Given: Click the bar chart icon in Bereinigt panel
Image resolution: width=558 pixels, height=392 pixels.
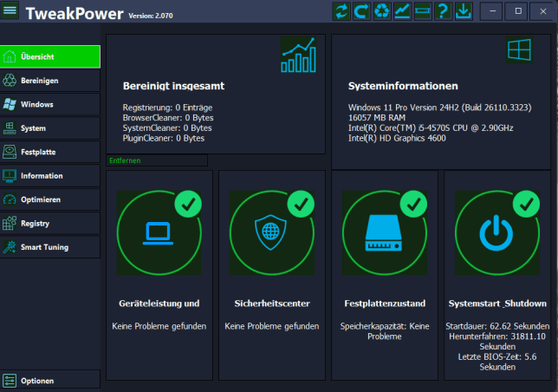Looking at the screenshot, I should (298, 56).
